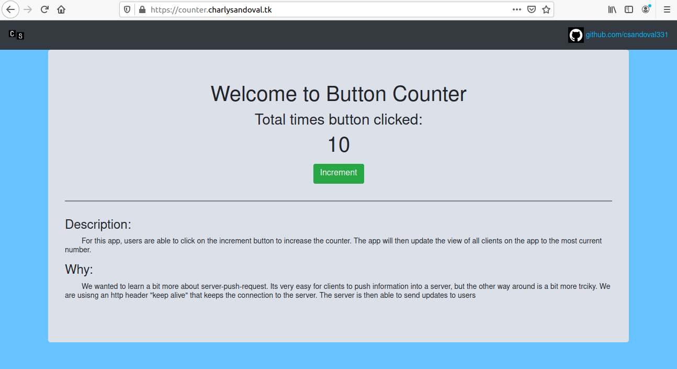The height and width of the screenshot is (369, 677).
Task: Click the counter number 10
Action: click(x=338, y=145)
